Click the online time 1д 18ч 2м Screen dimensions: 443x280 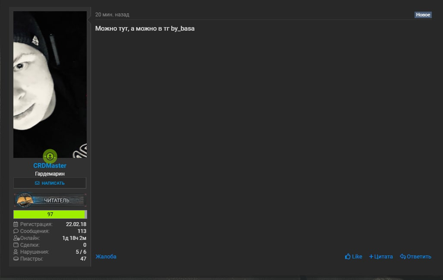point(74,238)
